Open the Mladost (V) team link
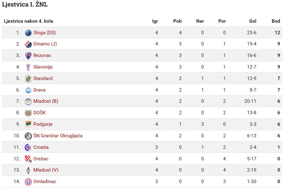 coord(46,170)
